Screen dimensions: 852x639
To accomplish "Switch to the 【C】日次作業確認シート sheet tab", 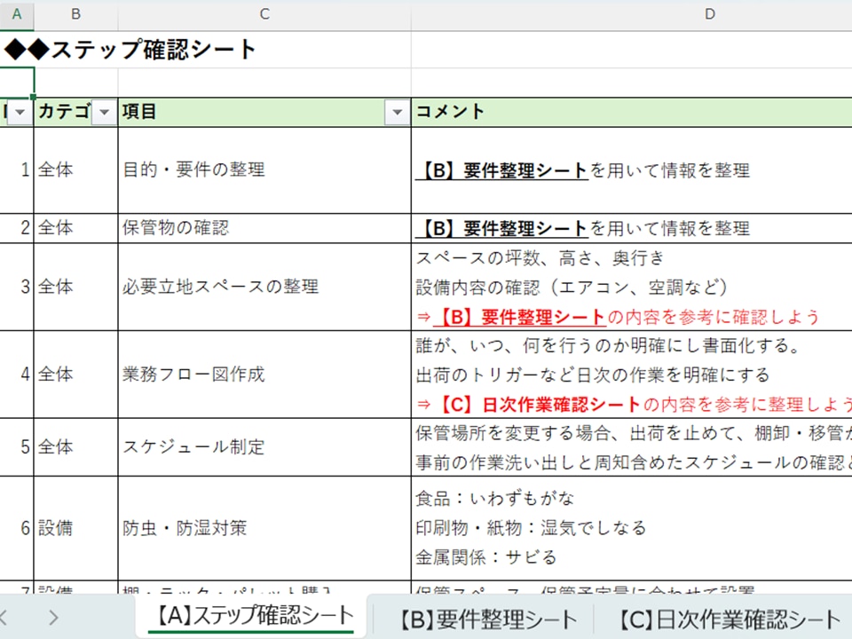I will 729,619.
